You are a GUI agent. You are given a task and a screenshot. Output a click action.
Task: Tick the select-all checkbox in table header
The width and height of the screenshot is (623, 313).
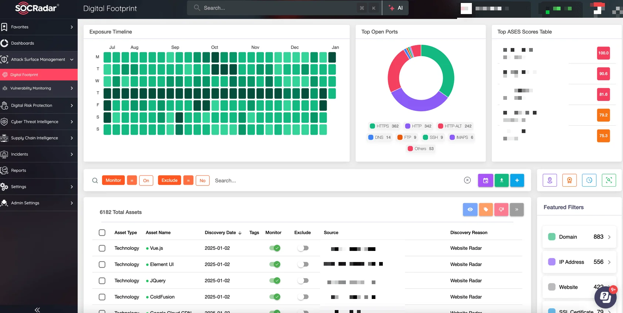[x=102, y=232]
